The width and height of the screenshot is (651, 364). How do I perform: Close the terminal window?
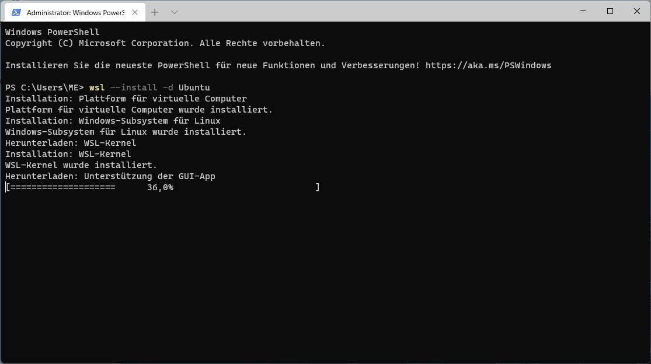[x=637, y=11]
